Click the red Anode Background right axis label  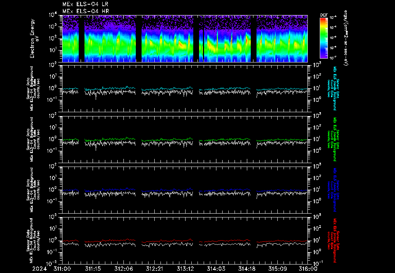(334, 241)
